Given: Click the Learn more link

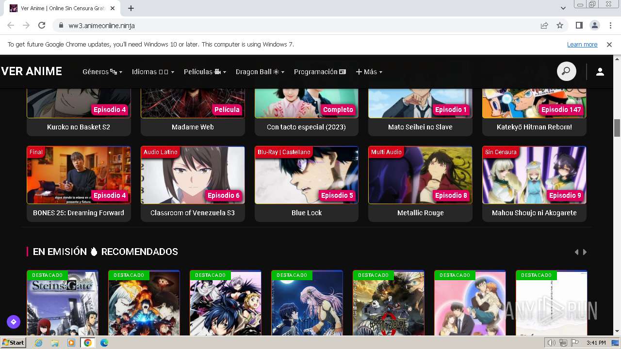Looking at the screenshot, I should (582, 45).
